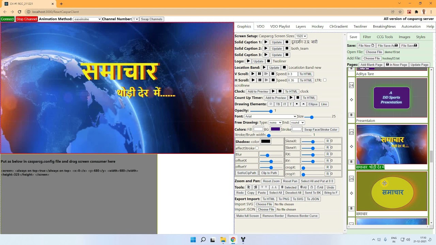This screenshot has height=245, width=436.
Task: Reset SkewX with its R button
Action: tap(327, 141)
